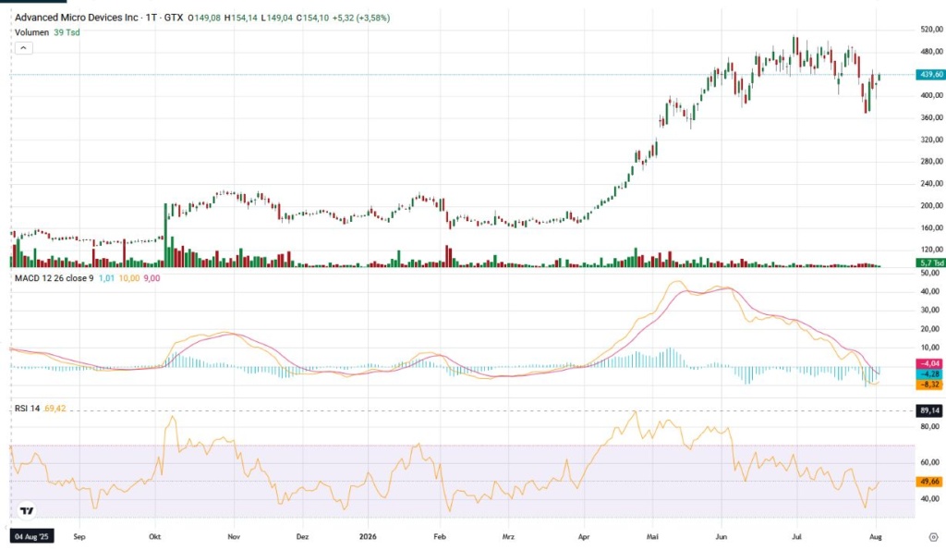Click MACD legend value 1,01
The height and width of the screenshot is (550, 946).
[x=106, y=278]
